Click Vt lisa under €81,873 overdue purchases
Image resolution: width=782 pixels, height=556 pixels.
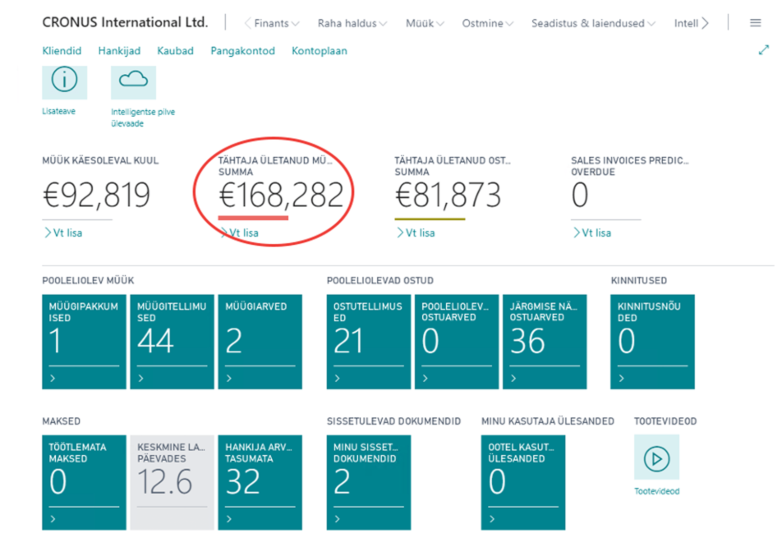pyautogui.click(x=416, y=233)
